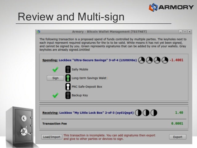
Task: Click the Backup Key gray keyhole icon
Action: (x=68, y=95)
